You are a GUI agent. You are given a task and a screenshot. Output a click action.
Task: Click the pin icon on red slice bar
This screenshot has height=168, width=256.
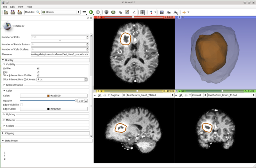click(x=95, y=17)
